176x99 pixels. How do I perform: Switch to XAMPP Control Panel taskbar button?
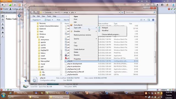click(94, 93)
